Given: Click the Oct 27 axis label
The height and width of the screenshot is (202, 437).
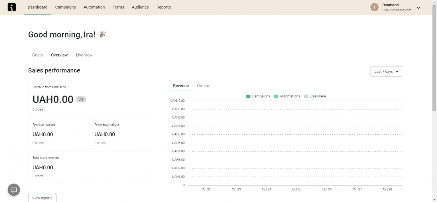Looking at the screenshot, I should coord(357,189).
